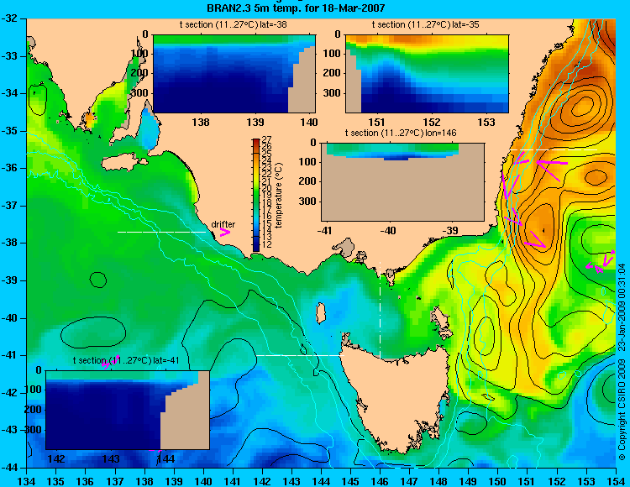Click the 134 label on main longitude axis
This screenshot has height=487, width=630.
click(27, 480)
